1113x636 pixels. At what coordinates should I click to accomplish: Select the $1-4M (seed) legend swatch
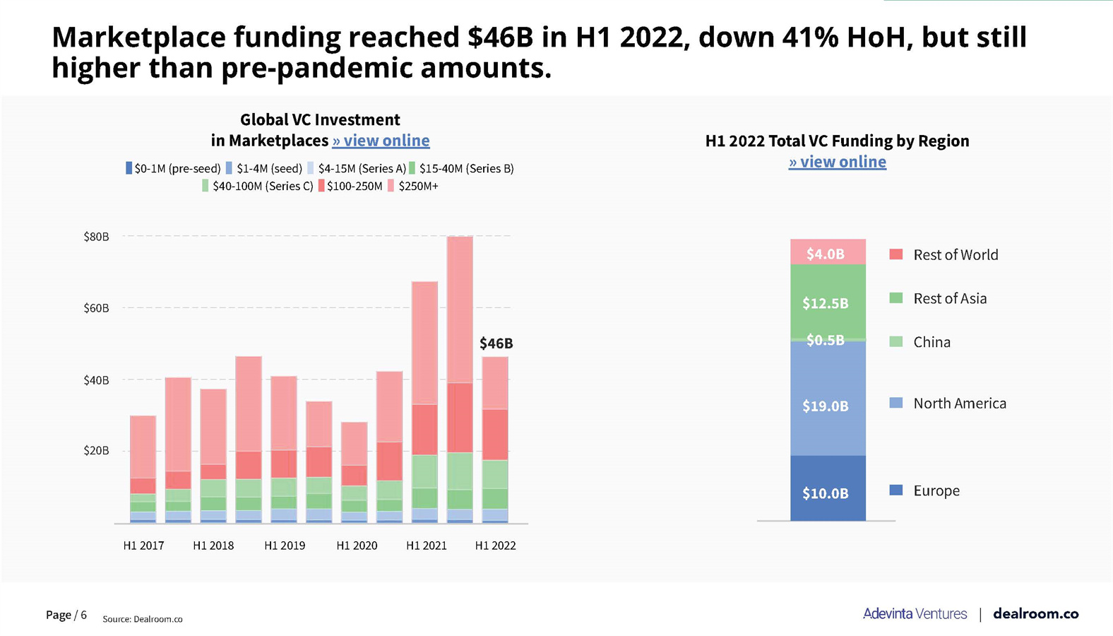[230, 168]
